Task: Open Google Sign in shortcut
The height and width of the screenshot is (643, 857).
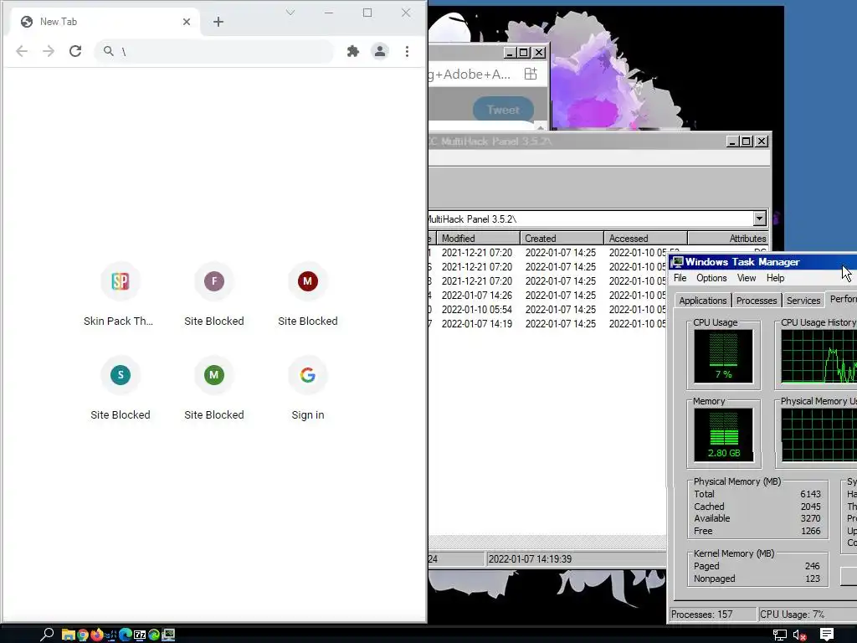Action: (x=308, y=388)
